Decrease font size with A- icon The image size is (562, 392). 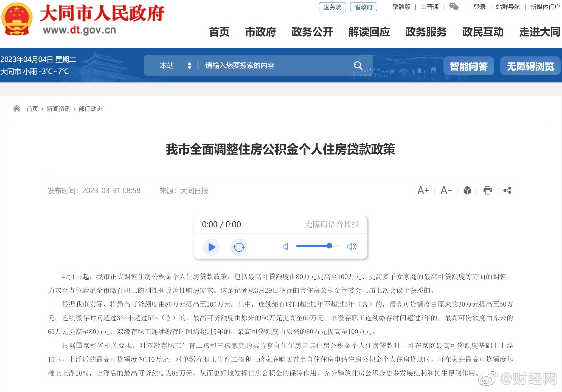pos(446,190)
